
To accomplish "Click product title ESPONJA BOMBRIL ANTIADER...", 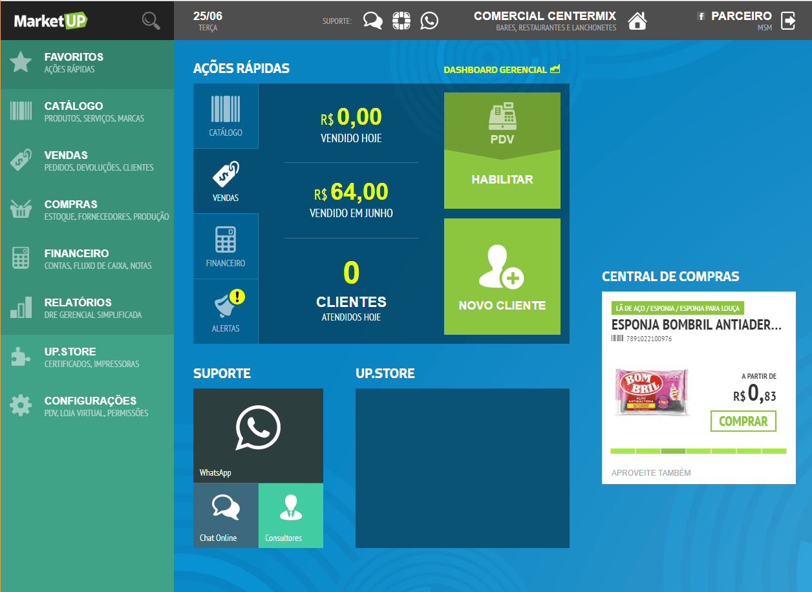I will (x=696, y=325).
